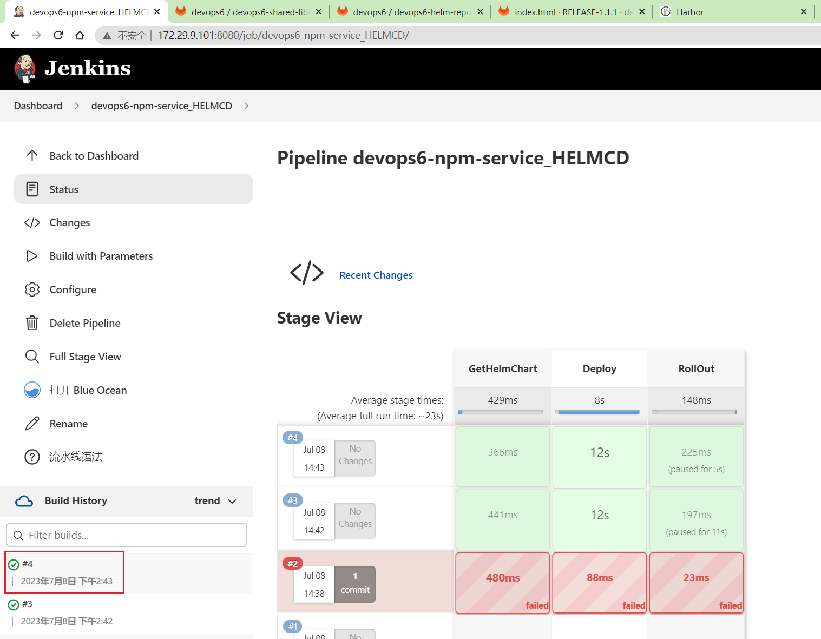Open the #3 build badge in Stage View

293,500
